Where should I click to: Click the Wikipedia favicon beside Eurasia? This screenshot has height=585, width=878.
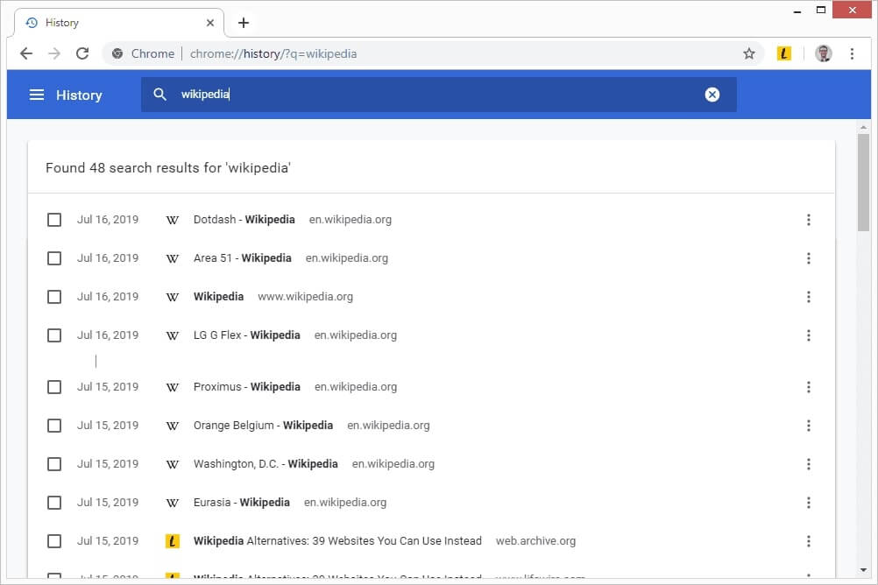[x=173, y=503]
